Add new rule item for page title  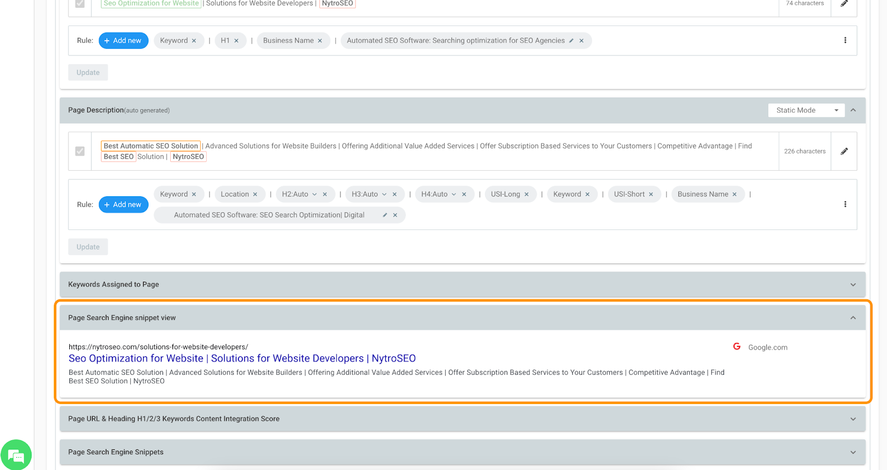coord(123,40)
